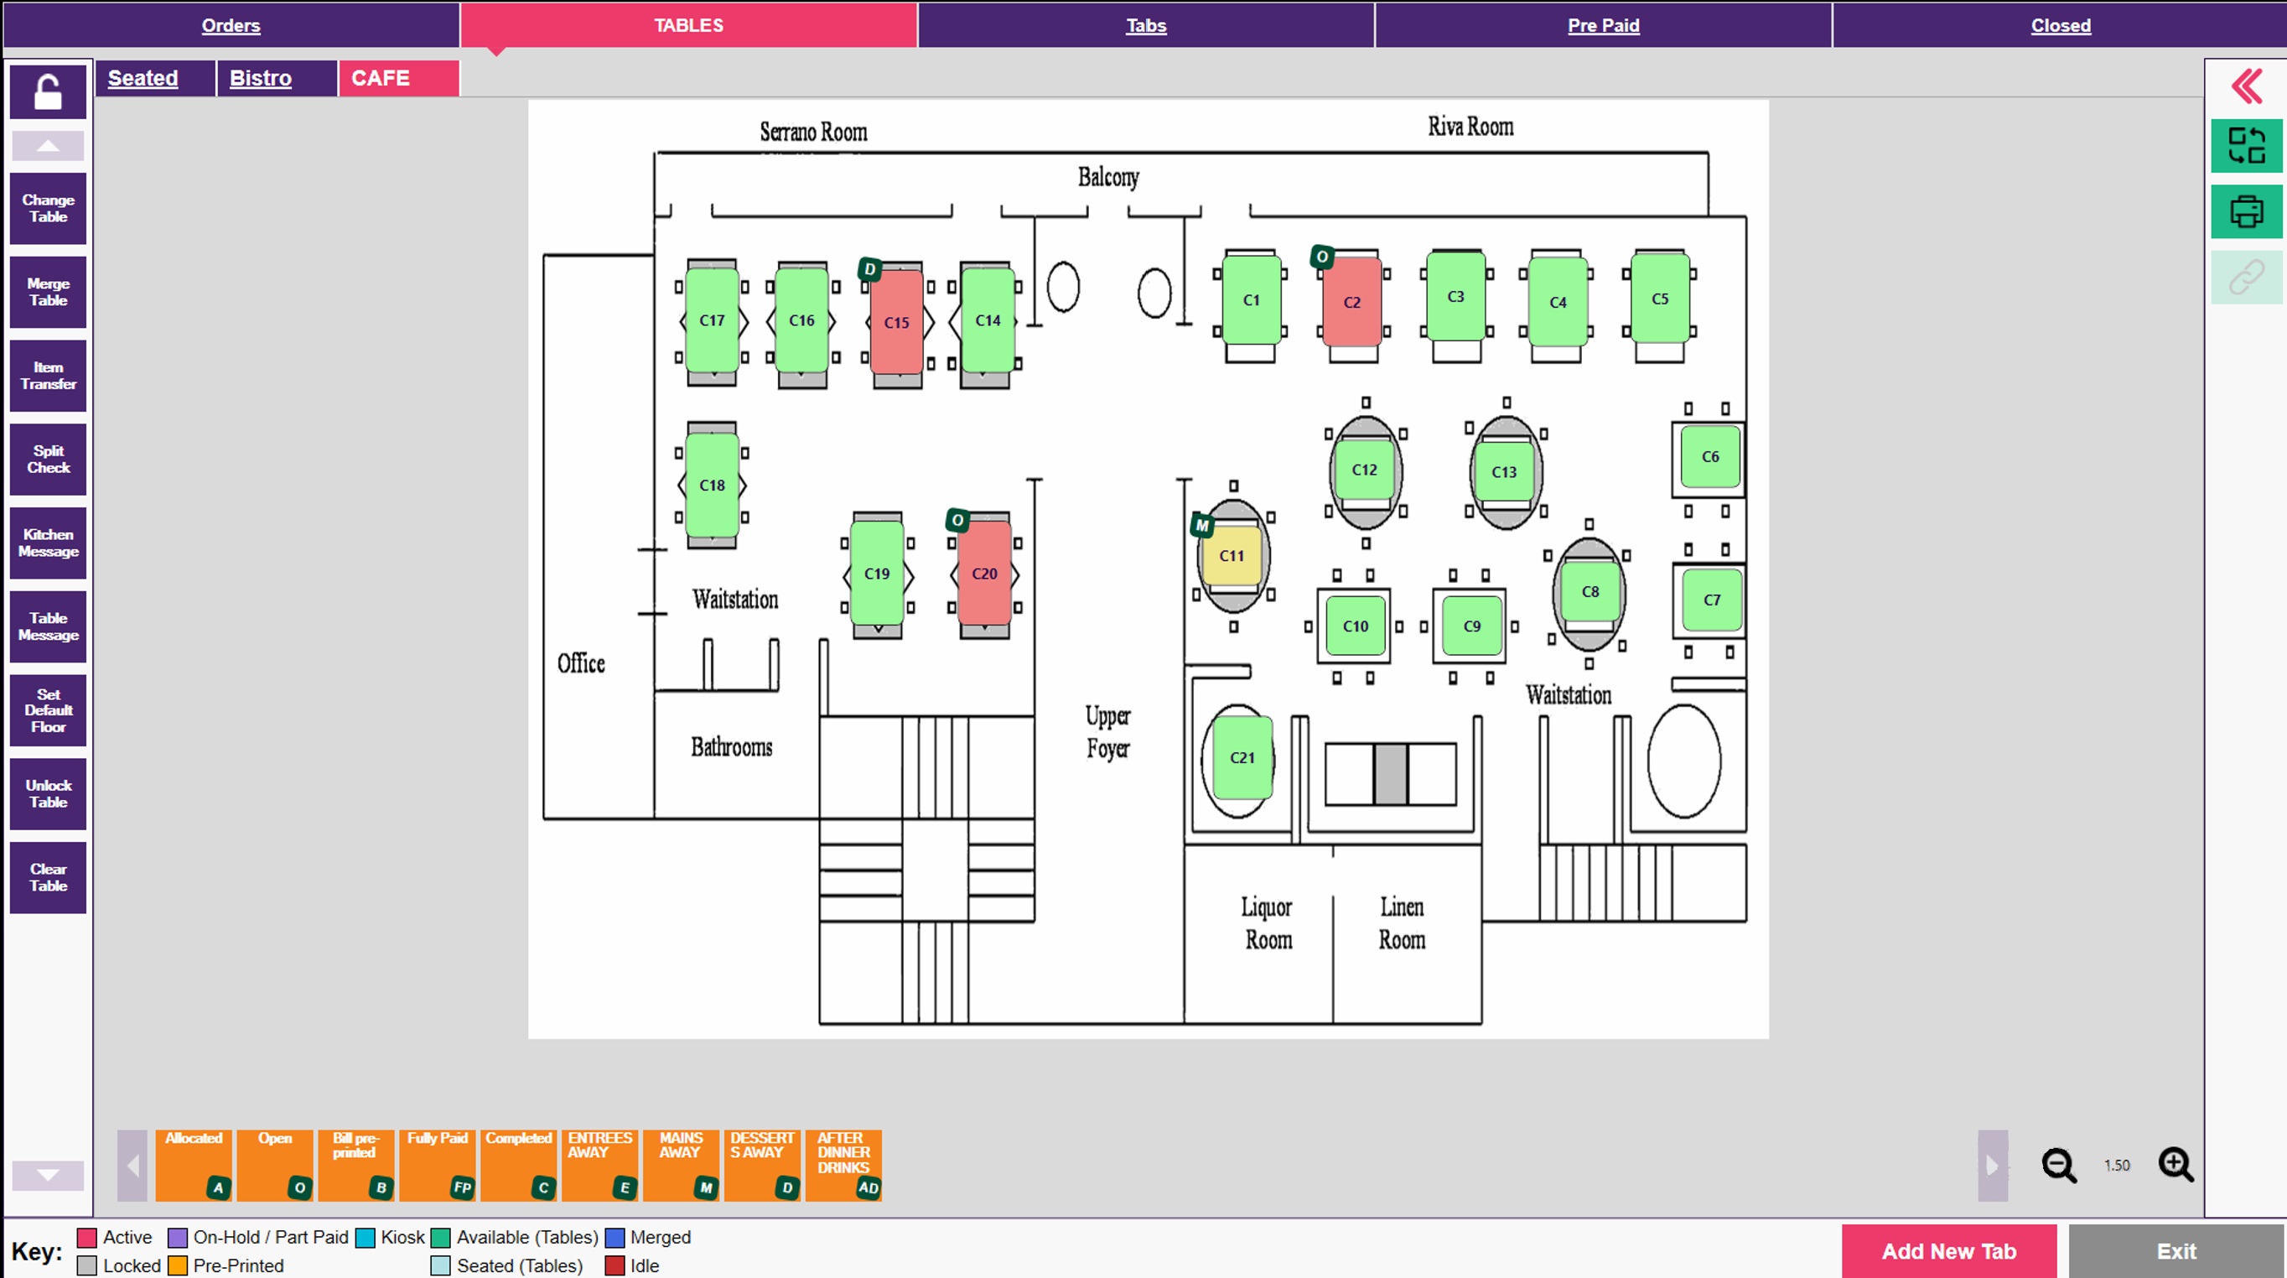Select red table C2
The height and width of the screenshot is (1278, 2287).
[1351, 302]
